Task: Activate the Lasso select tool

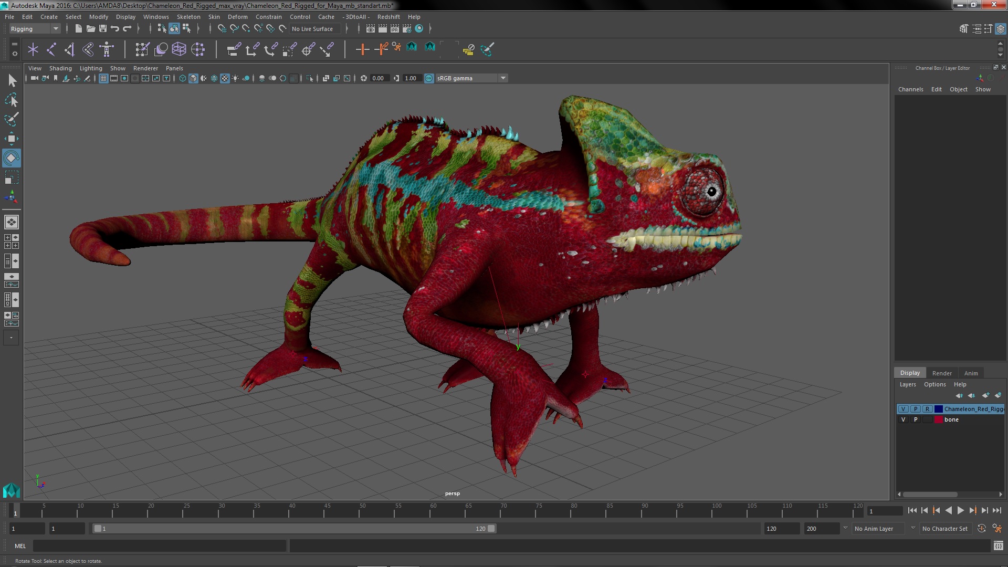Action: click(x=12, y=100)
